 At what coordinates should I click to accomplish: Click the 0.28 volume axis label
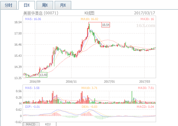pos(19,98)
